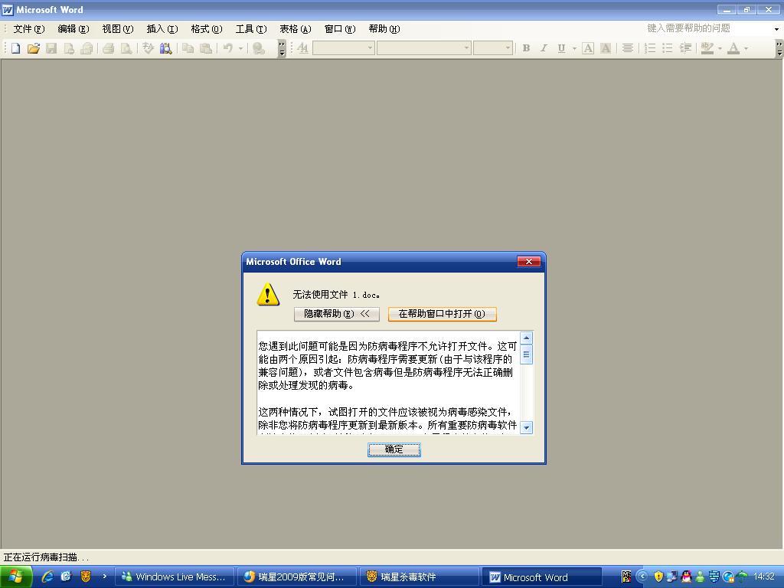Click the Print icon in toolbar

pos(108,48)
